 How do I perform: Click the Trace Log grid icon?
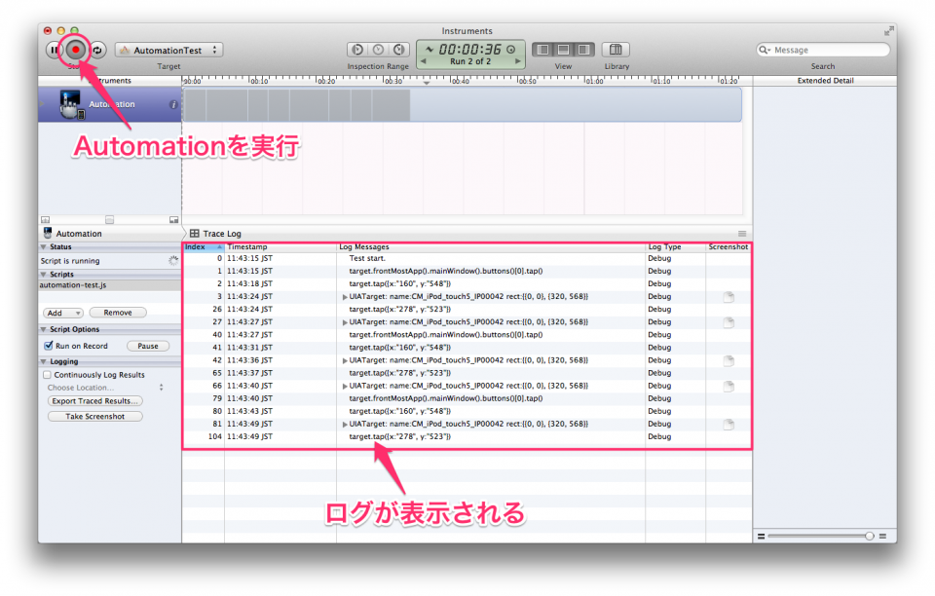click(195, 234)
